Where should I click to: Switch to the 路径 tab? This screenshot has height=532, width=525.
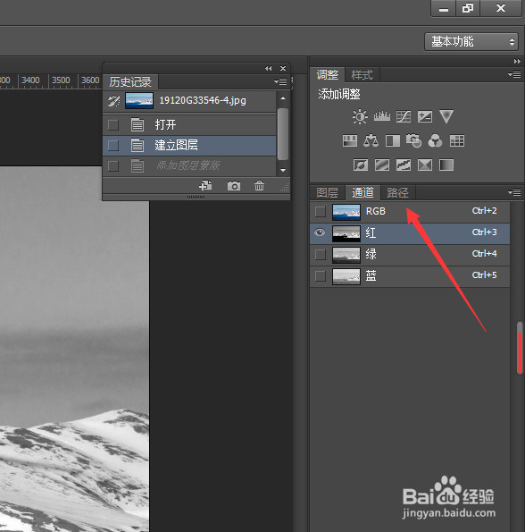click(398, 193)
